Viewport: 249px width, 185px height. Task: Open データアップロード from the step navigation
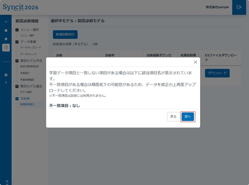(x=30, y=47)
